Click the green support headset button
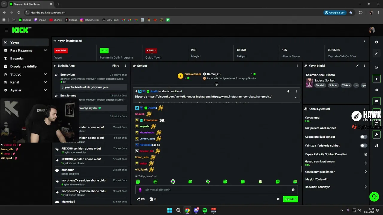Screen dimensions: 383x215 point(374,196)
